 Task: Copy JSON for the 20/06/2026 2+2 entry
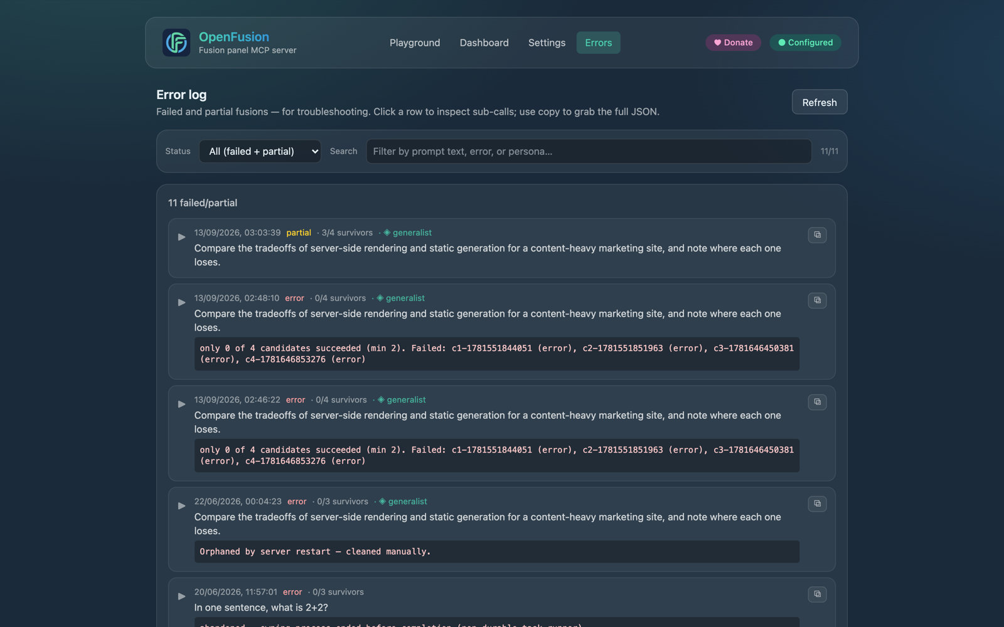point(817,594)
